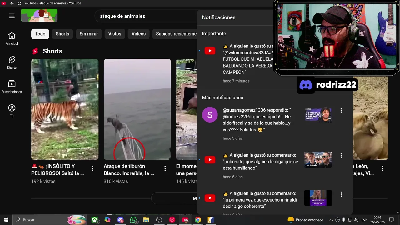The image size is (400, 225).
Task: Click the '¡INSÓLITO Y PELIGROSO! Saltó la' title
Action: (58, 169)
